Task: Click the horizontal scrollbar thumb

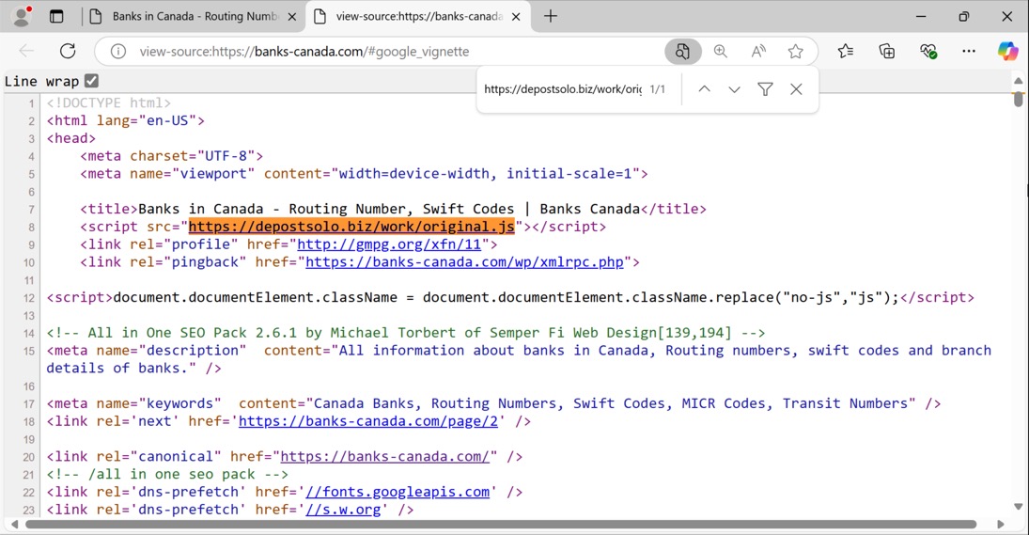Action: coord(501,524)
